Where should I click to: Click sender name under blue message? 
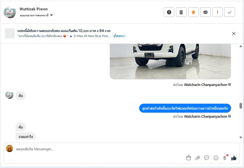(x=205, y=116)
